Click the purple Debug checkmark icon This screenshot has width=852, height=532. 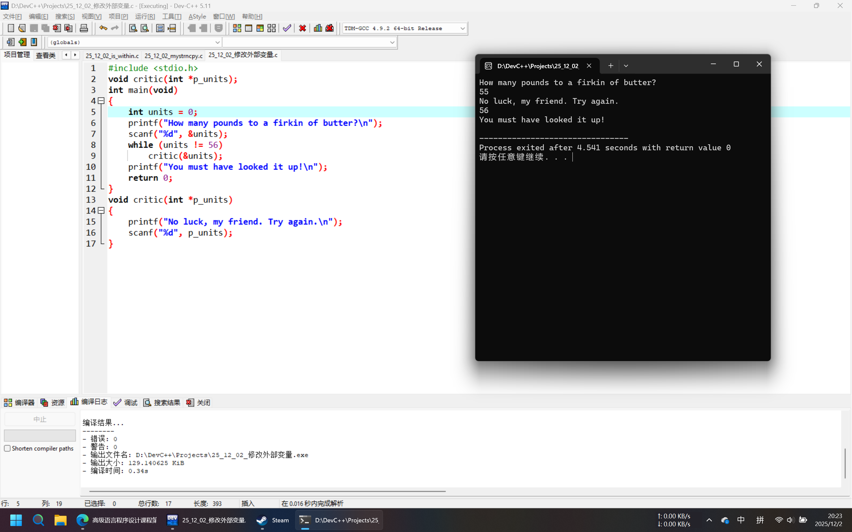point(287,28)
